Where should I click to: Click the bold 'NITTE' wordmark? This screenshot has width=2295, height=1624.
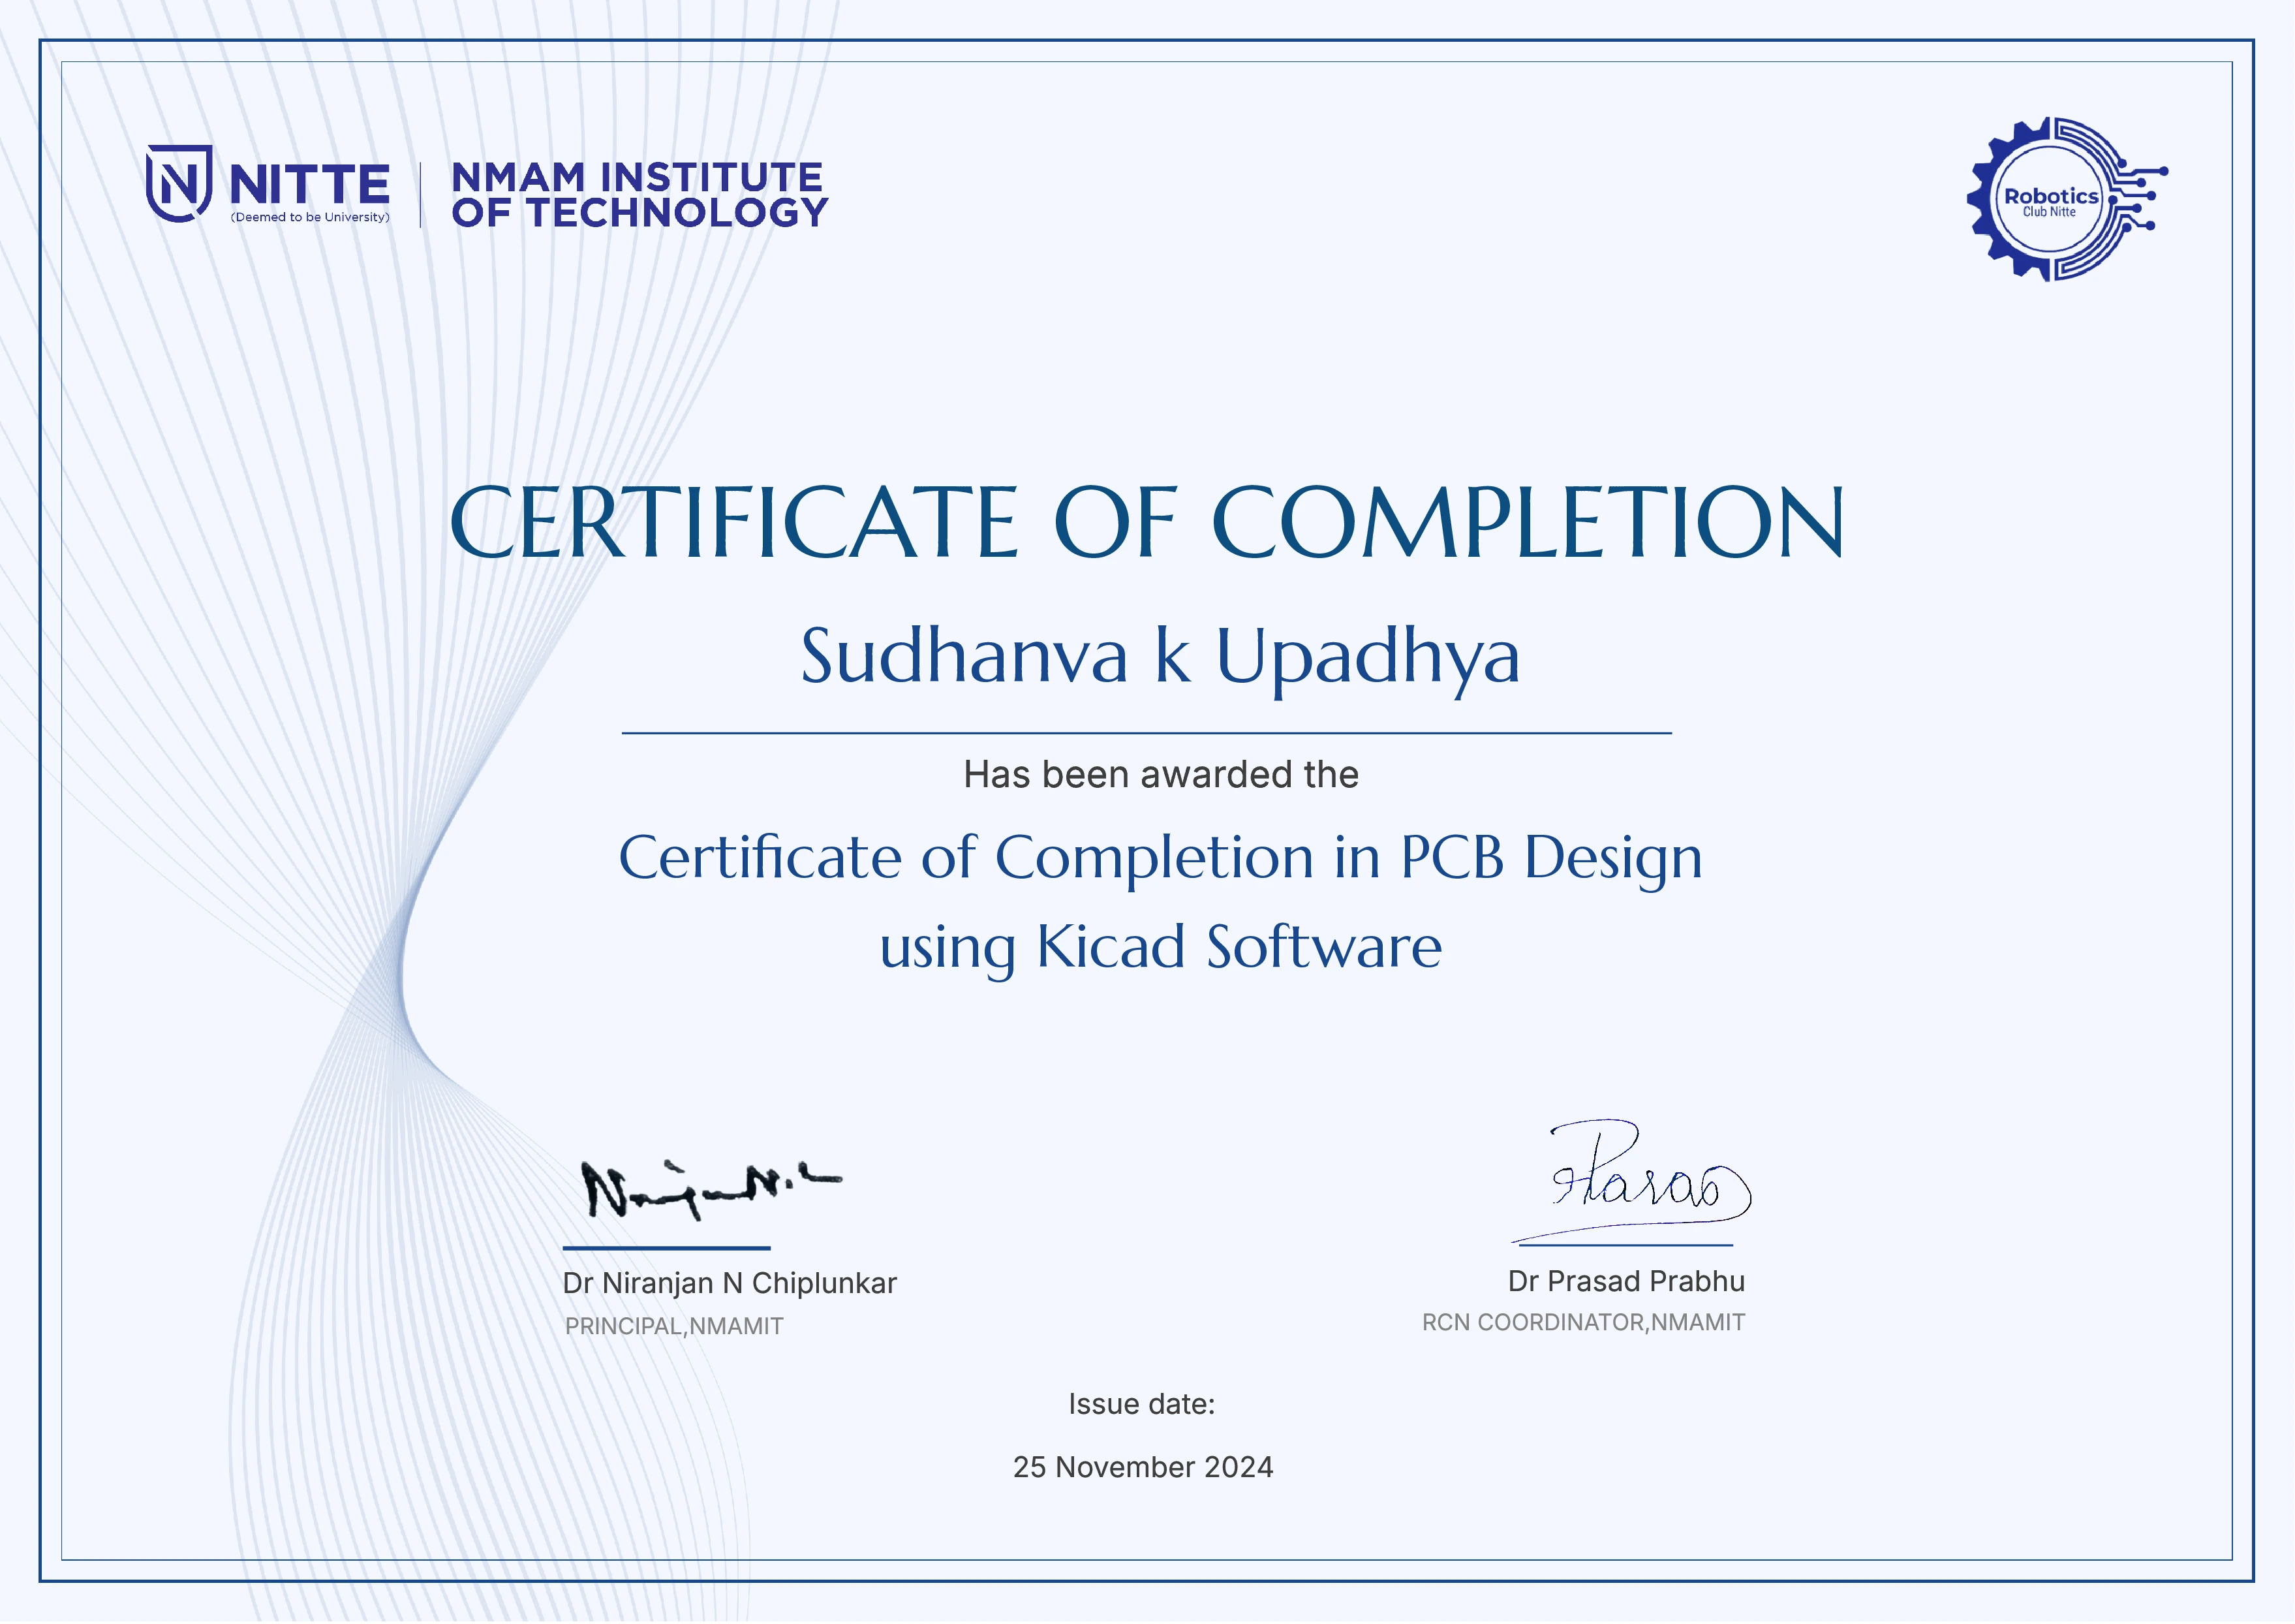pyautogui.click(x=310, y=184)
